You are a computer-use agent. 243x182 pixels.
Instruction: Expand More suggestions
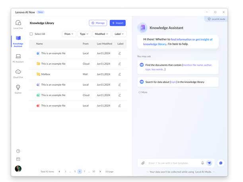click(x=143, y=92)
